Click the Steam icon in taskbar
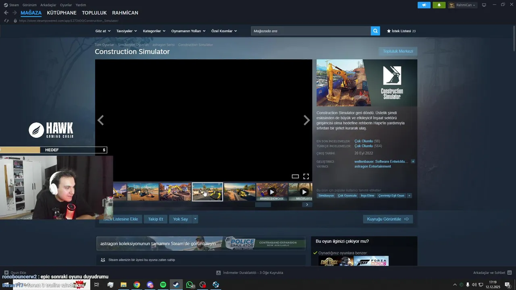This screenshot has height=290, width=516. pos(176,285)
